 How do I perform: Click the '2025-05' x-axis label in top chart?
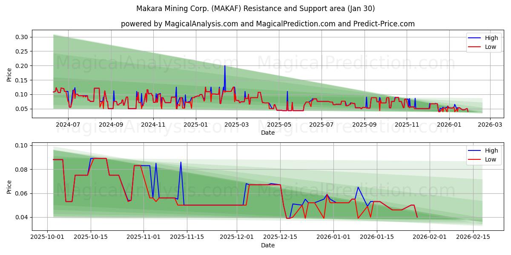point(279,125)
